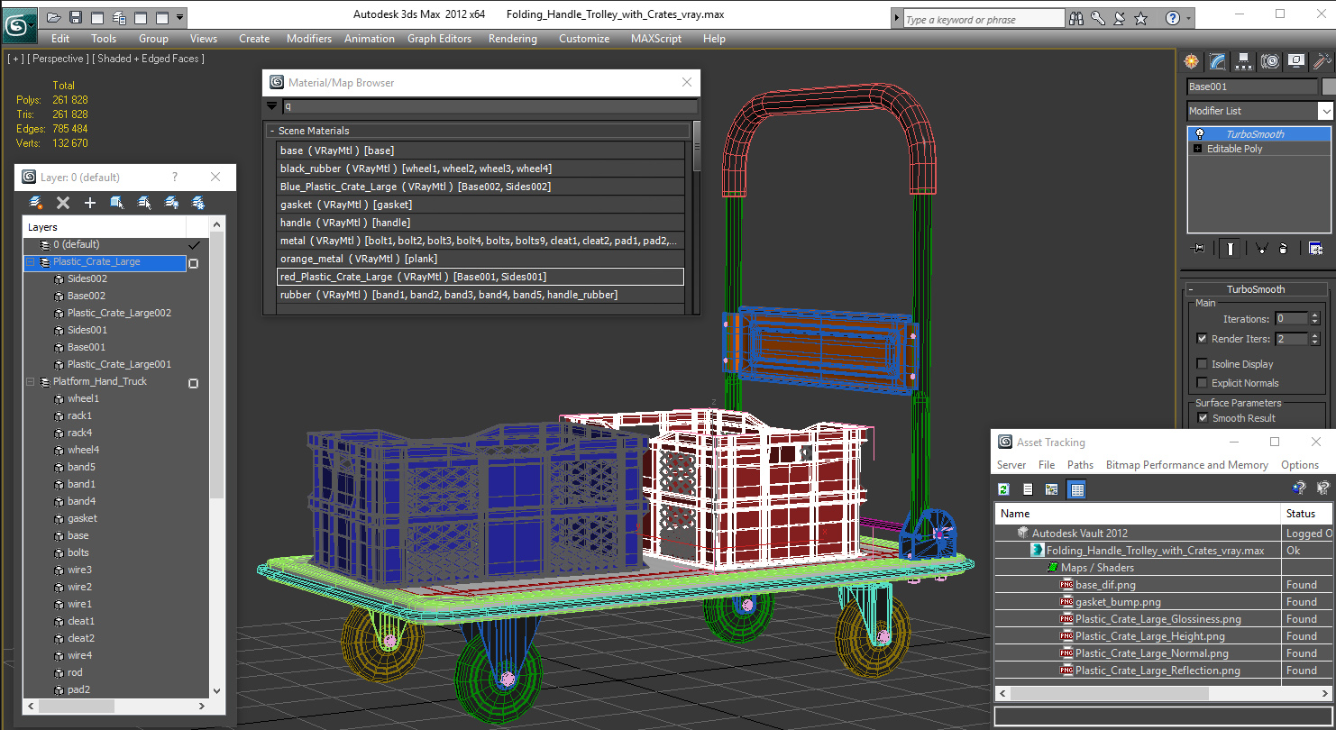Viewport: 1336px width, 730px height.
Task: Click the Pin Stack icon
Action: [1197, 248]
